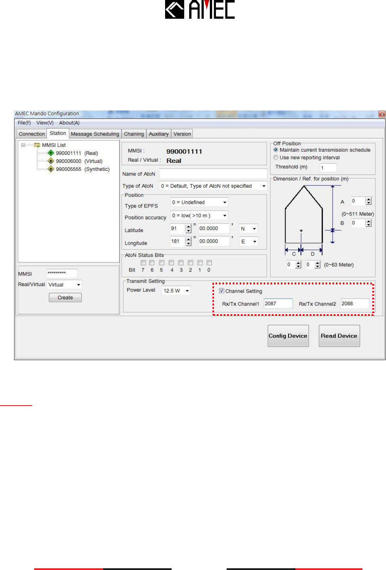Open the View(V) menu
This screenshot has width=386, height=570.
45,123
